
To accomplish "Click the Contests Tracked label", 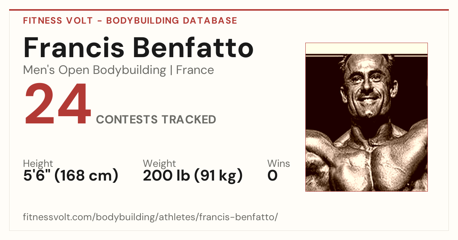I will click(x=156, y=120).
